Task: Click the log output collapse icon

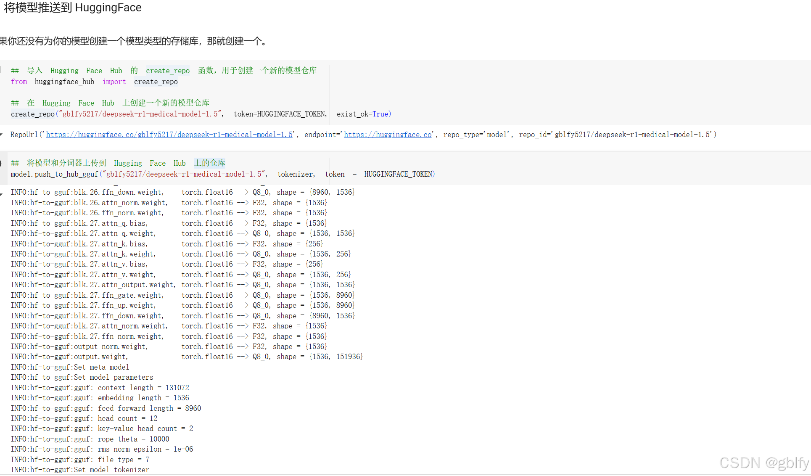Action: [x=2, y=194]
